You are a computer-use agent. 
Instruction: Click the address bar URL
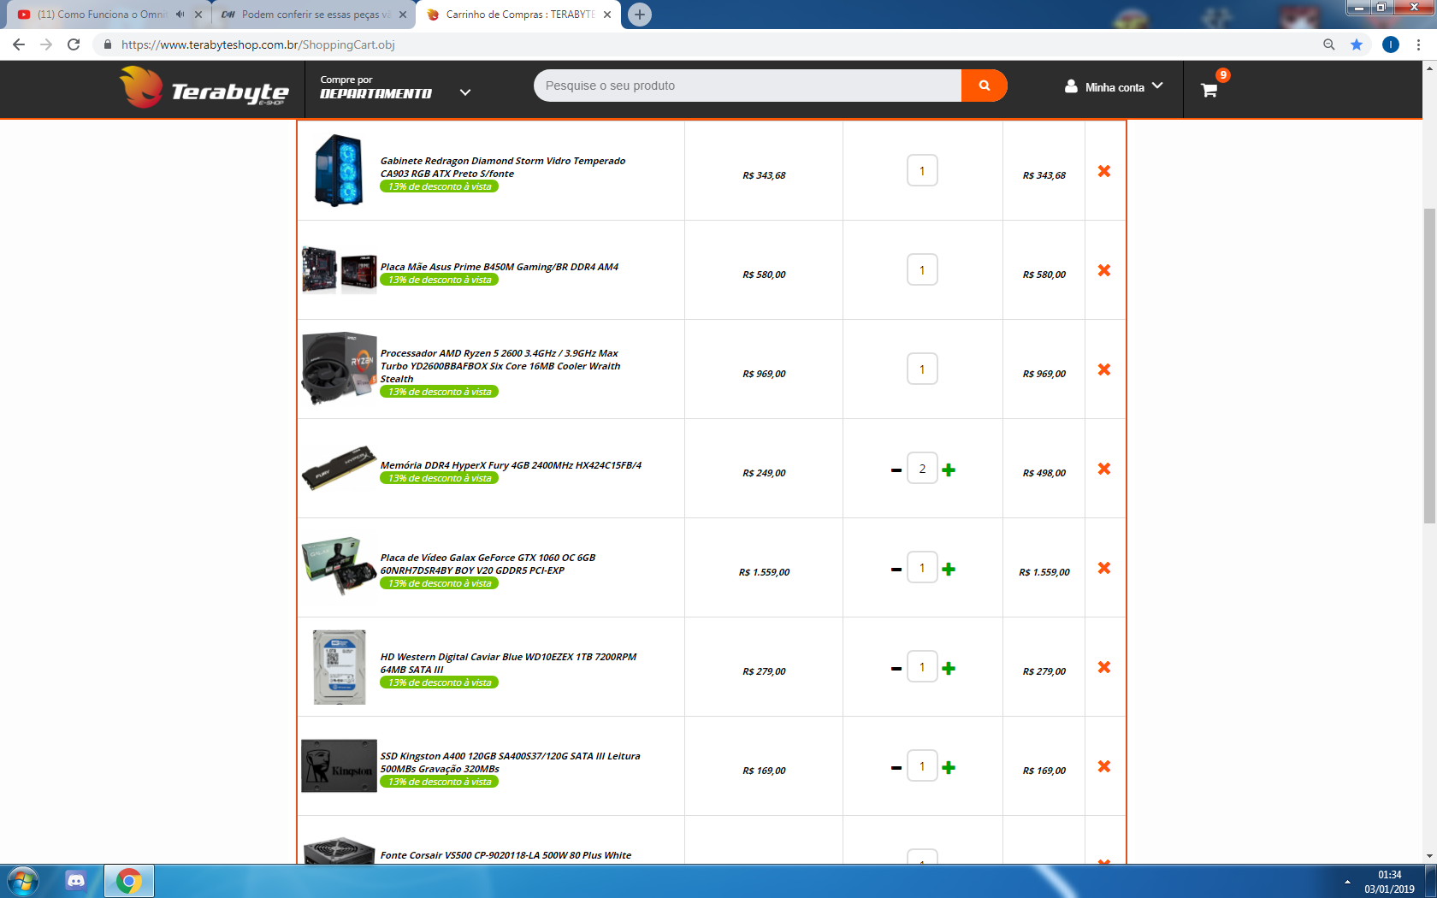(x=258, y=44)
